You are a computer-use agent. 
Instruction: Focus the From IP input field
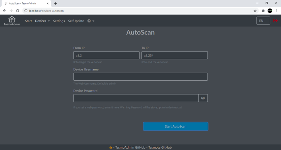pyautogui.click(x=106, y=55)
